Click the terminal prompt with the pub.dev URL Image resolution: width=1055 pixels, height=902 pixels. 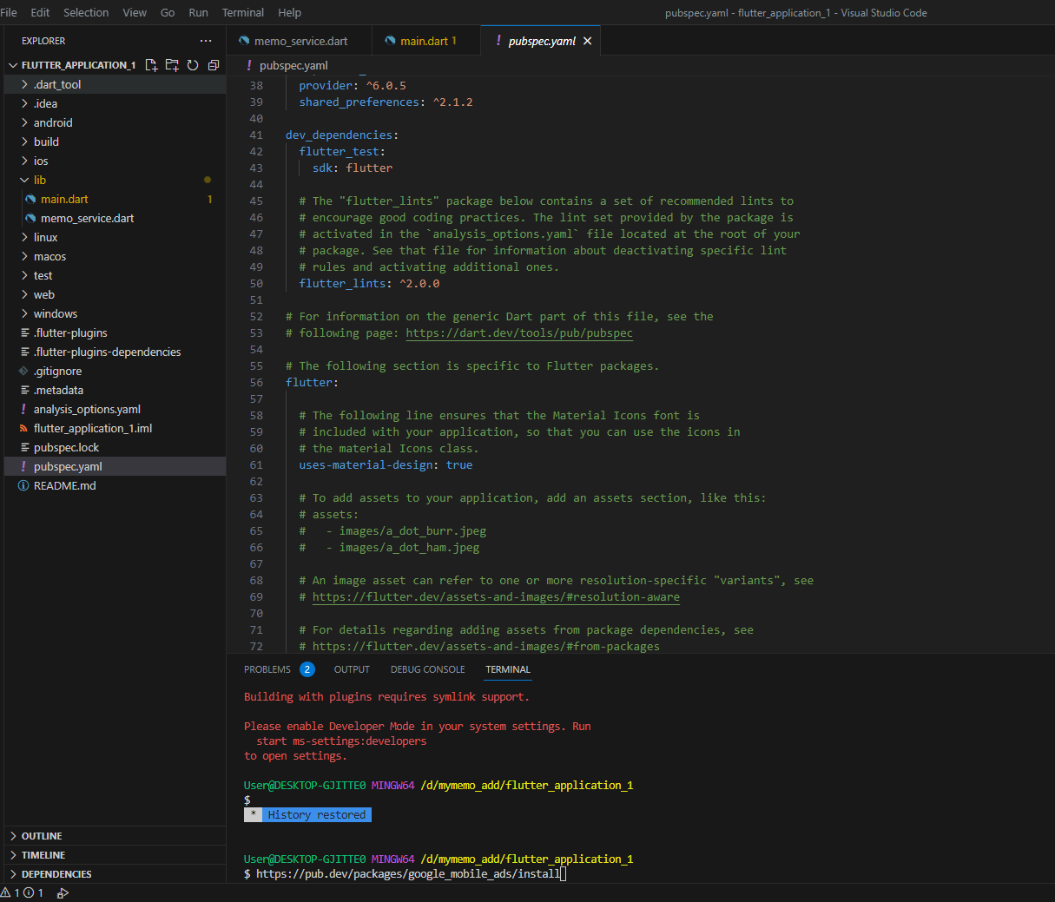(x=405, y=874)
